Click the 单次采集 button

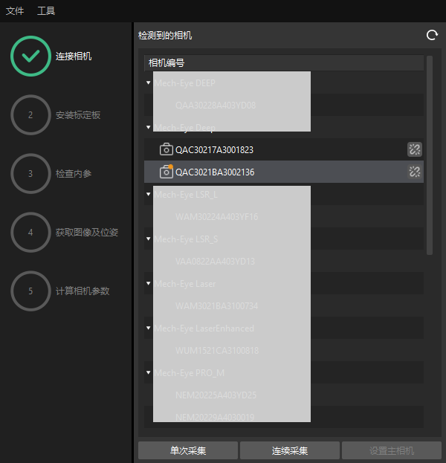(x=188, y=450)
